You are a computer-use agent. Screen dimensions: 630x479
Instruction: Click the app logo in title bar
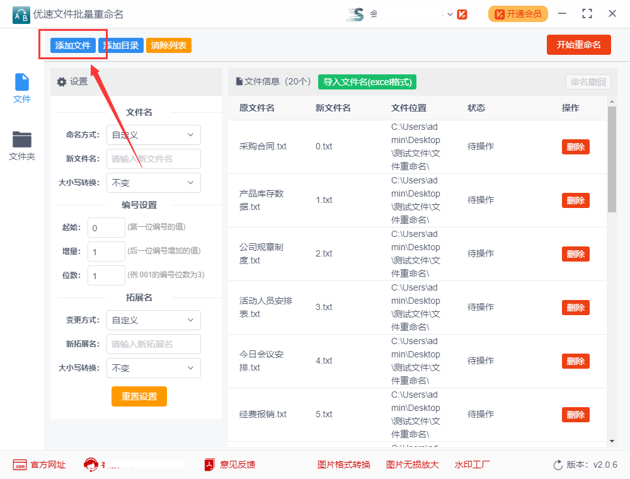[21, 14]
